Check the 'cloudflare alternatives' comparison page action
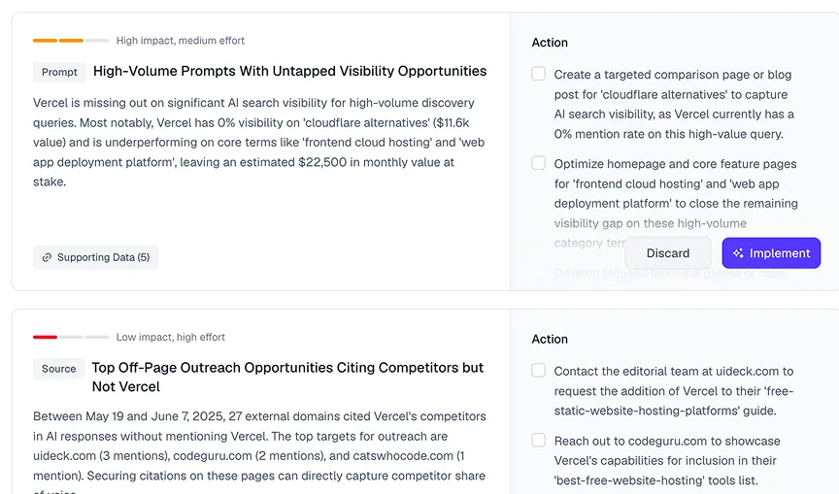Viewport: 839px width, 494px height. (x=539, y=74)
